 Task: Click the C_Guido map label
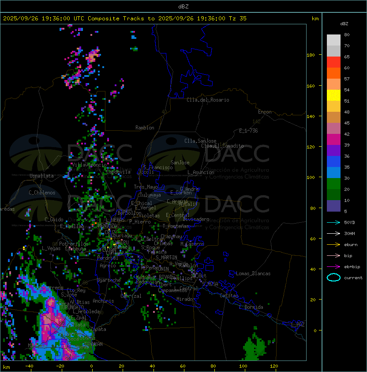(54, 220)
